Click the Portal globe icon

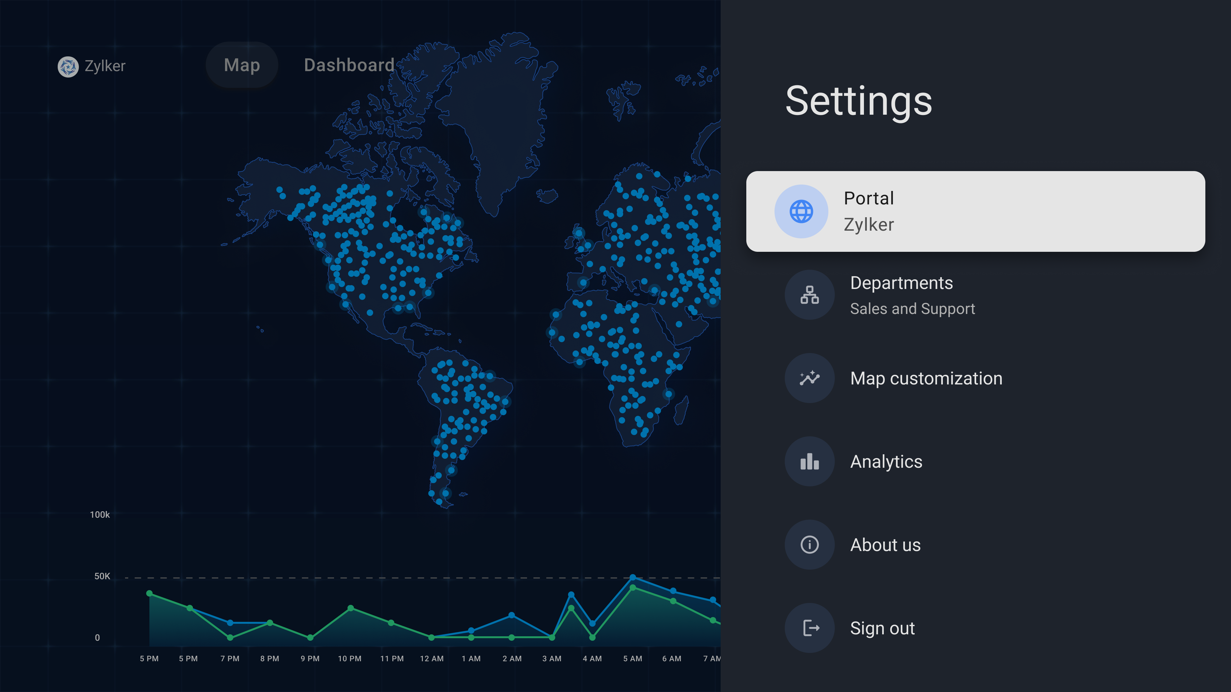tap(801, 211)
